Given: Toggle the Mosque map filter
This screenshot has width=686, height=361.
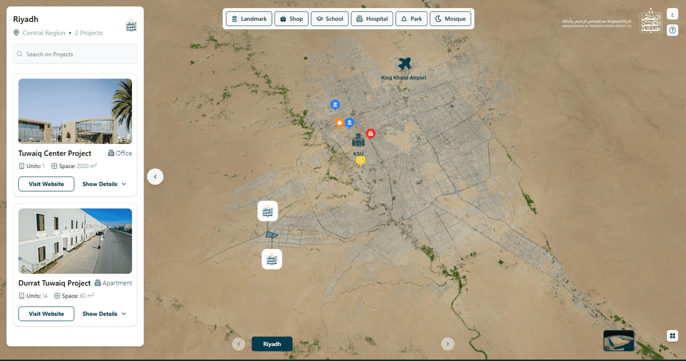Looking at the screenshot, I should pyautogui.click(x=450, y=19).
